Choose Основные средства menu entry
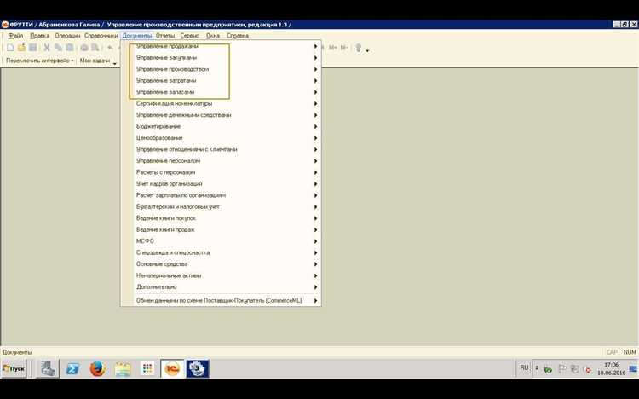Image resolution: width=639 pixels, height=399 pixels. (x=221, y=264)
